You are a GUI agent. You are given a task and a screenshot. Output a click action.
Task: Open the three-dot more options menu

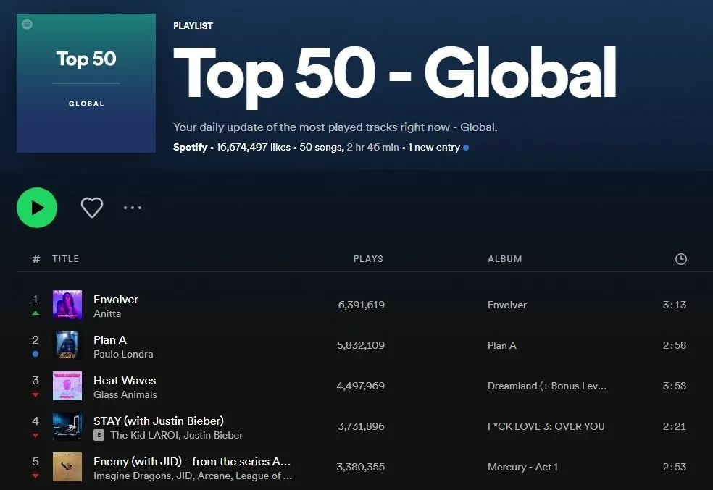(x=133, y=208)
